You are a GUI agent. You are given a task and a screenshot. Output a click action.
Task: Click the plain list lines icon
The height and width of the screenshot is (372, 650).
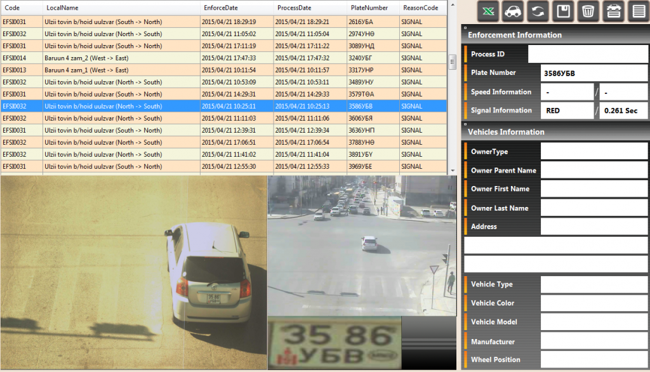pos(637,11)
